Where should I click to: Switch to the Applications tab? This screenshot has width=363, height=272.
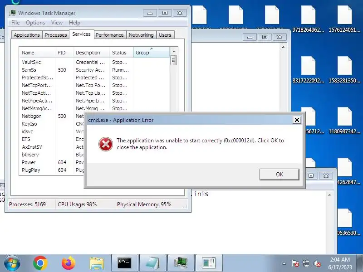27,35
